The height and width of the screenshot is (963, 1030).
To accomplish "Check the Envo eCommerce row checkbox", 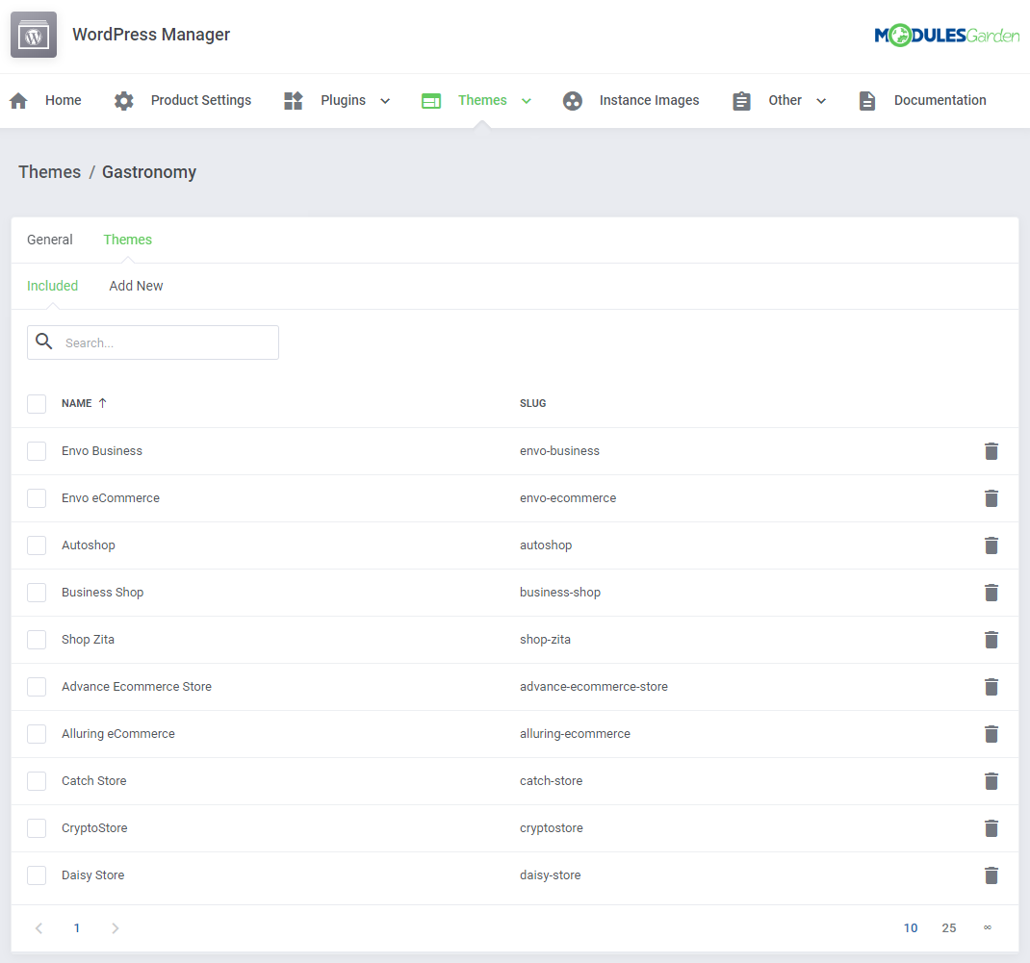I will point(37,498).
